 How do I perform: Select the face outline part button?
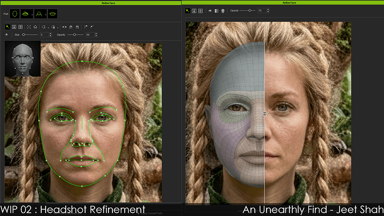click(x=14, y=14)
